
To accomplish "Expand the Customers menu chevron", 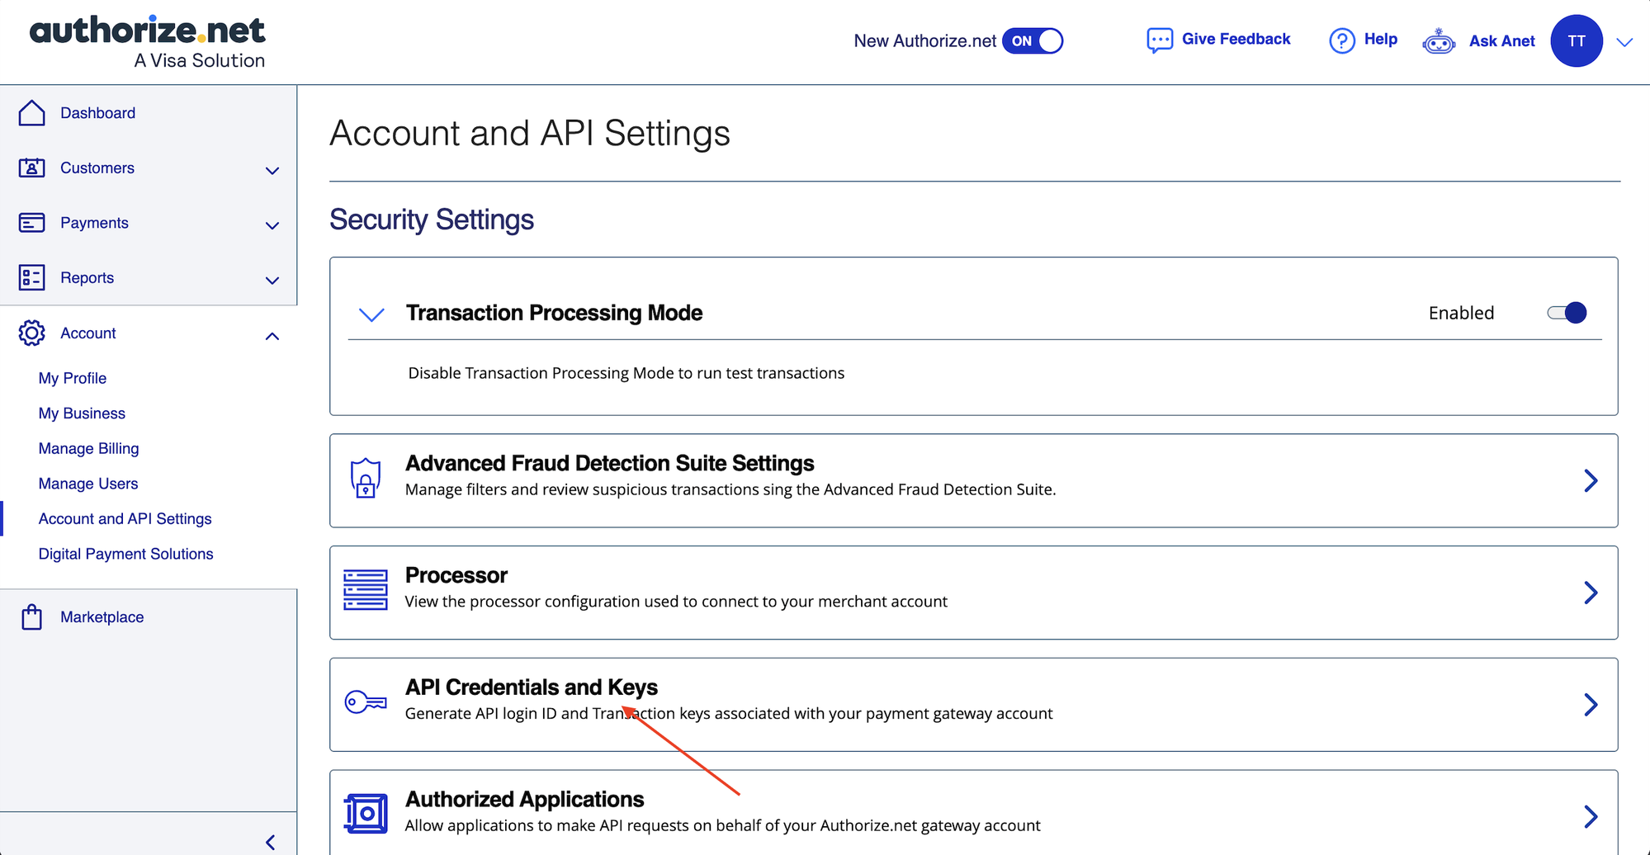I will [272, 171].
